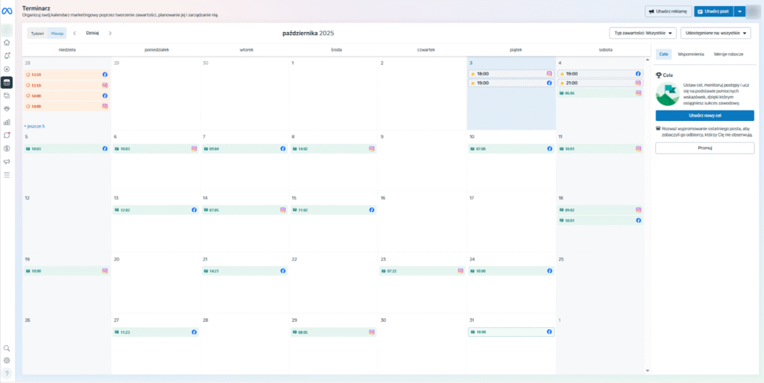Open notifications bell in sidebar
This screenshot has width=764, height=383.
click(7, 56)
